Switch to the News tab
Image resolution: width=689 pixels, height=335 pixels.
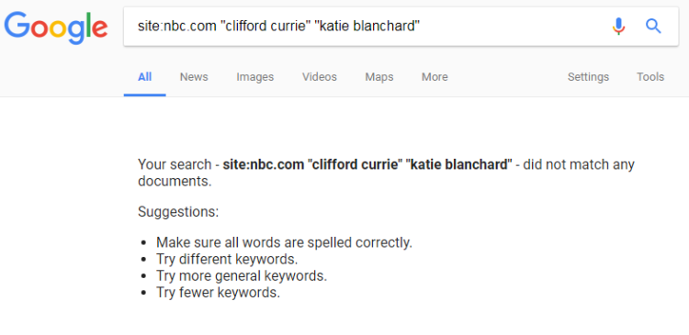[x=194, y=77]
